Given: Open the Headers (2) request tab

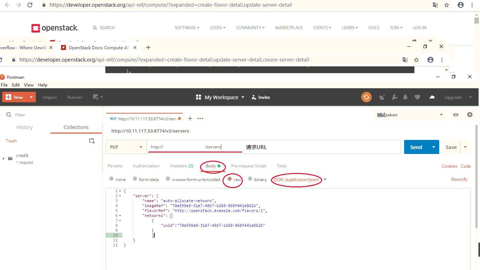Looking at the screenshot, I should click(182, 166).
